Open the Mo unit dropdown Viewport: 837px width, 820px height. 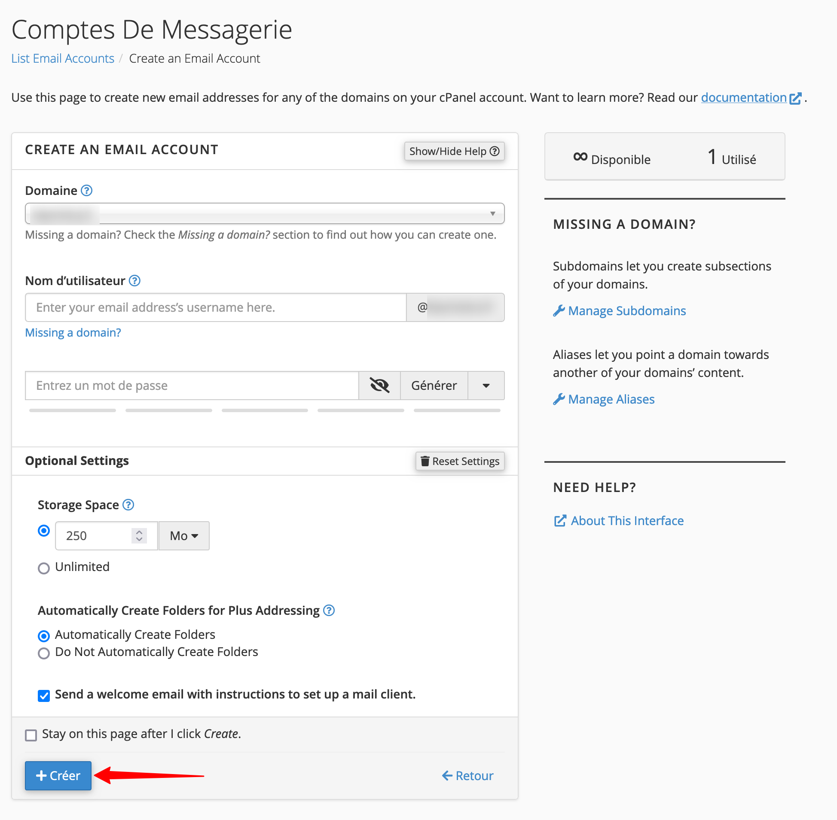tap(183, 535)
